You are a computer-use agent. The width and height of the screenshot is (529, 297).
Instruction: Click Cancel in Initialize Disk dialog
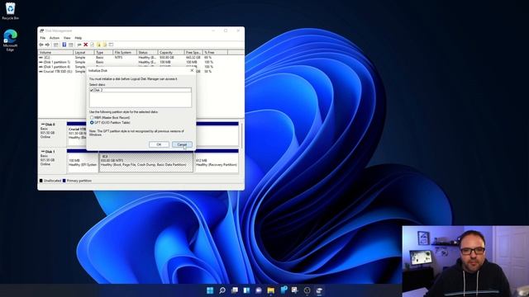point(182,144)
